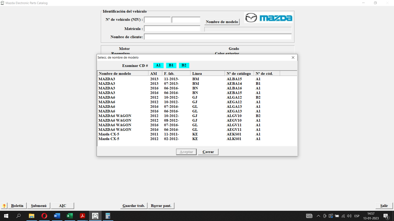Open File Explorer from taskbar
Viewport: 394px width, 221px height.
(32, 216)
